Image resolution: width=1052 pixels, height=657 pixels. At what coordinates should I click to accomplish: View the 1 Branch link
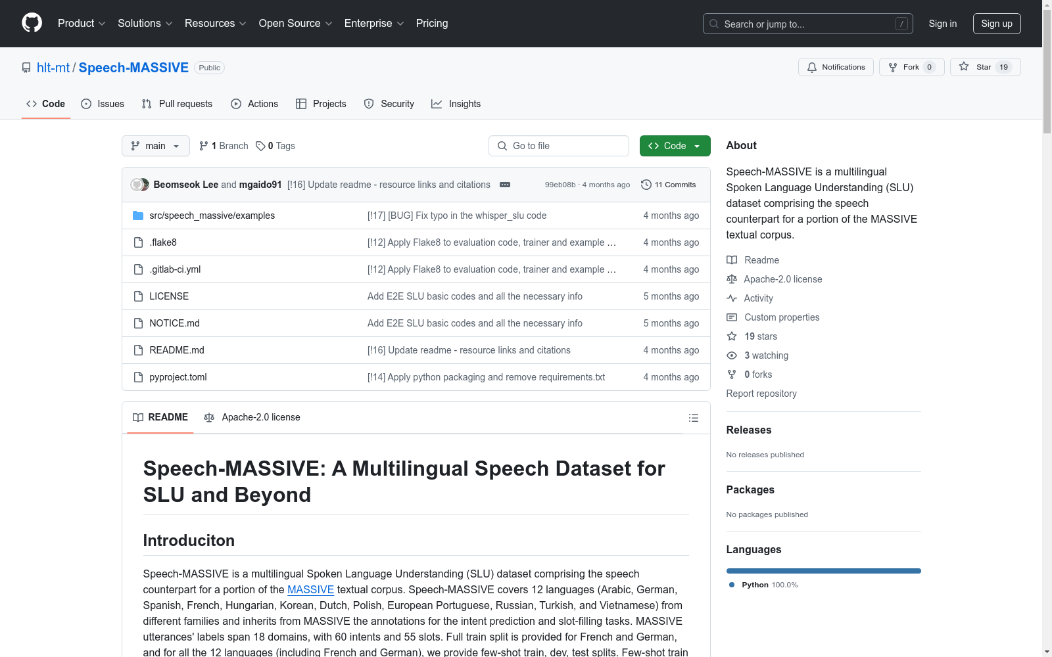tap(224, 146)
